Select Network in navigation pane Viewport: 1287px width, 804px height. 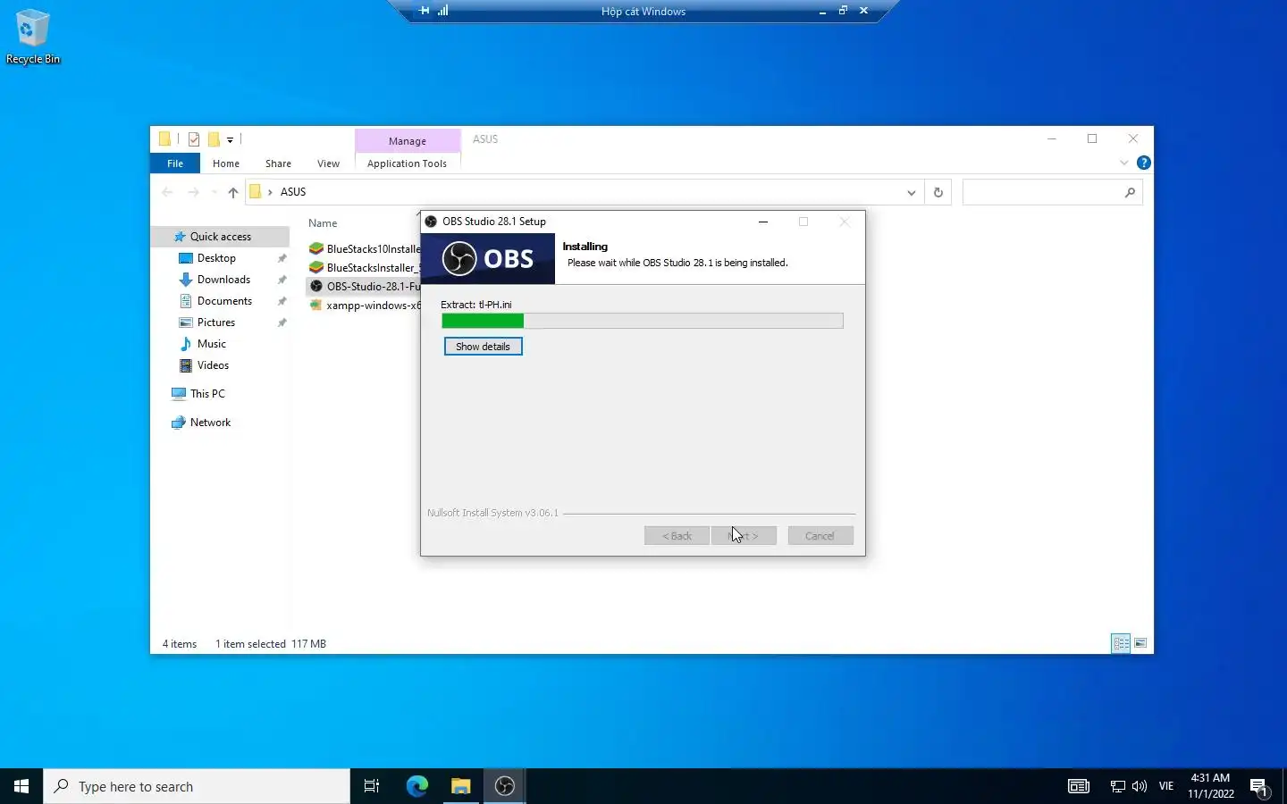pyautogui.click(x=210, y=423)
